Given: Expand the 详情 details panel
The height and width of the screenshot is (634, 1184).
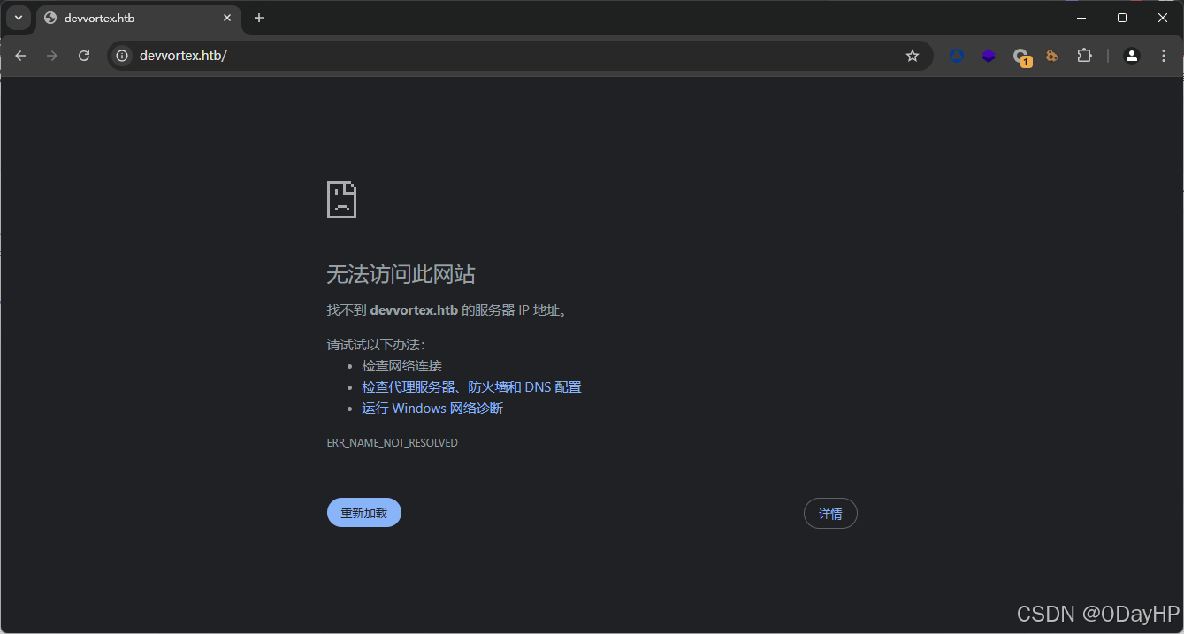Looking at the screenshot, I should coord(829,513).
